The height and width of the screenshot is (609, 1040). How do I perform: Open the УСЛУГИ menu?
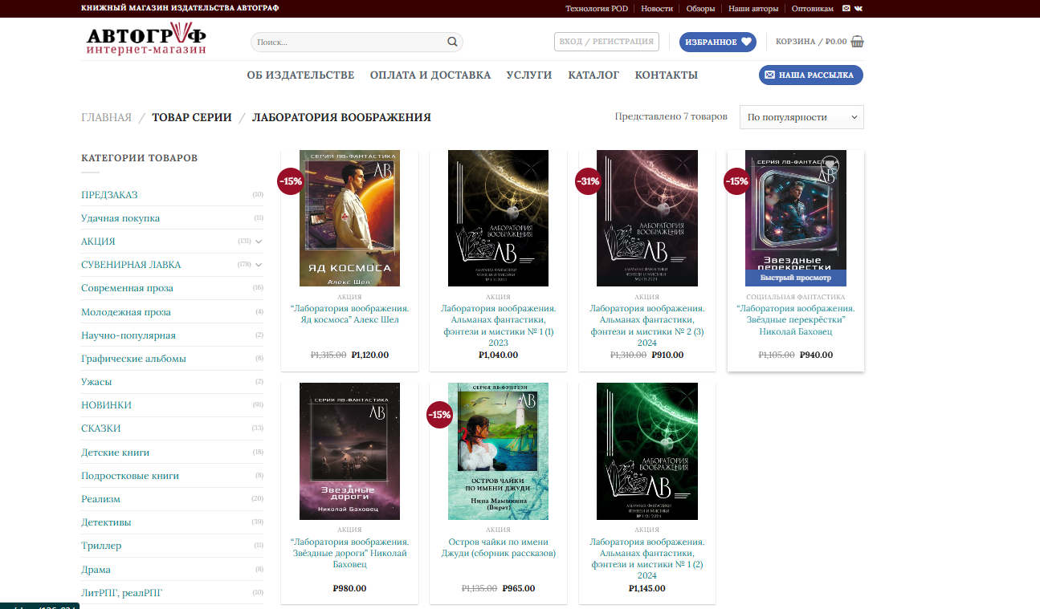pos(529,75)
